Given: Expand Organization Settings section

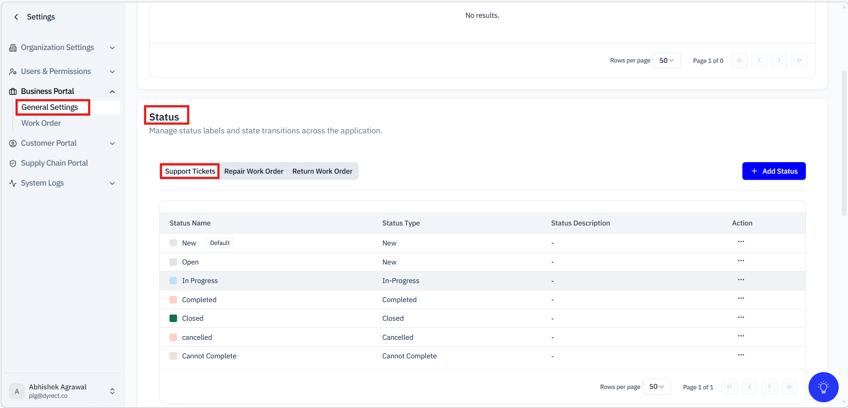Looking at the screenshot, I should point(112,48).
